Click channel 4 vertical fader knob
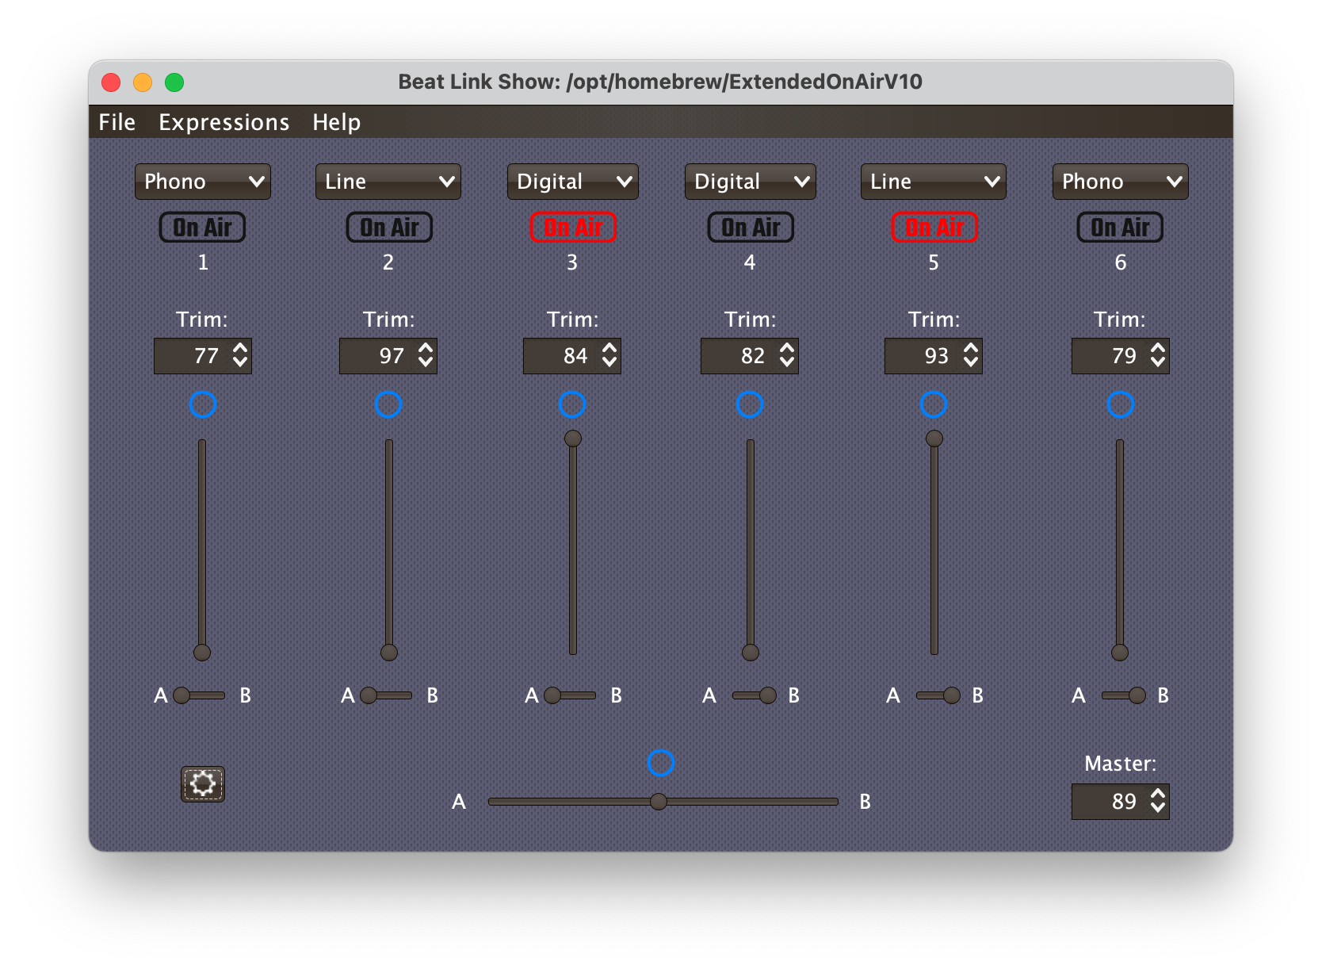This screenshot has width=1322, height=969. coord(751,653)
